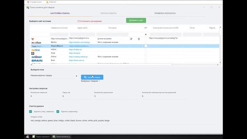Switch to Журнал работы tab
This screenshot has width=247, height=139.
(x=108, y=13)
